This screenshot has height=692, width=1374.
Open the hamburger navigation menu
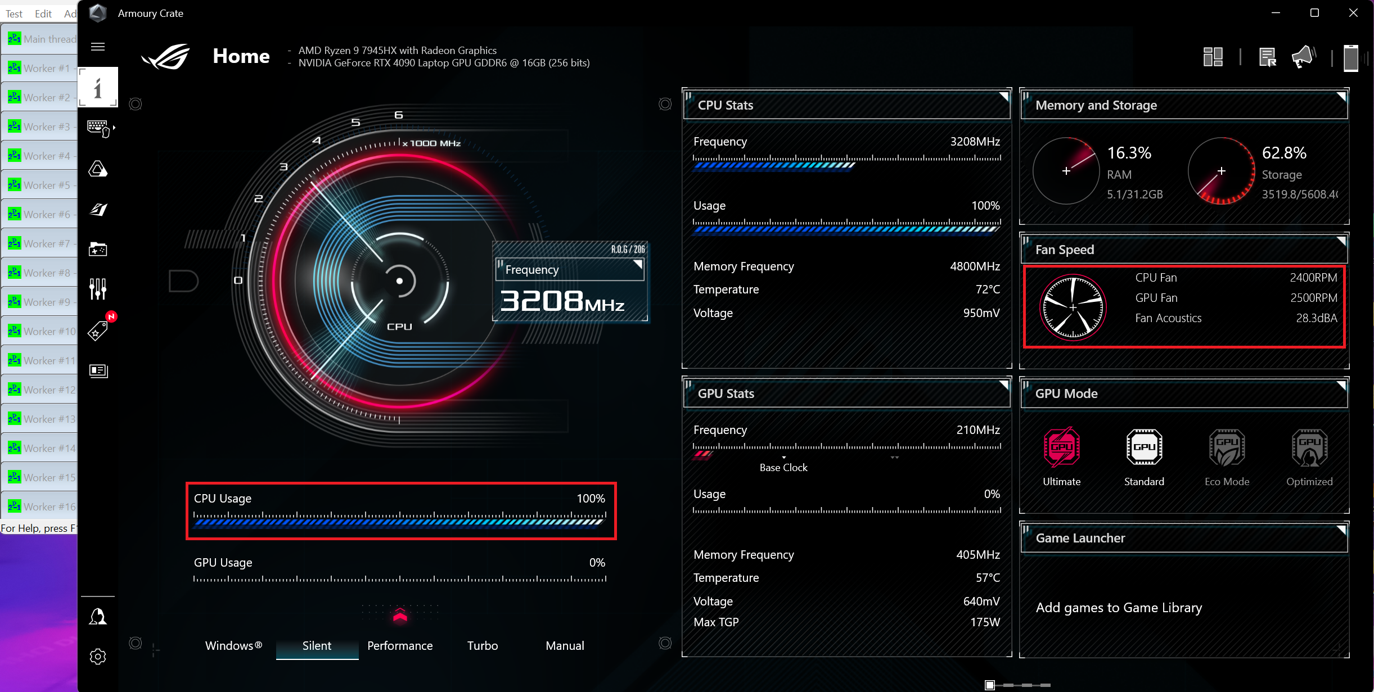click(x=98, y=47)
